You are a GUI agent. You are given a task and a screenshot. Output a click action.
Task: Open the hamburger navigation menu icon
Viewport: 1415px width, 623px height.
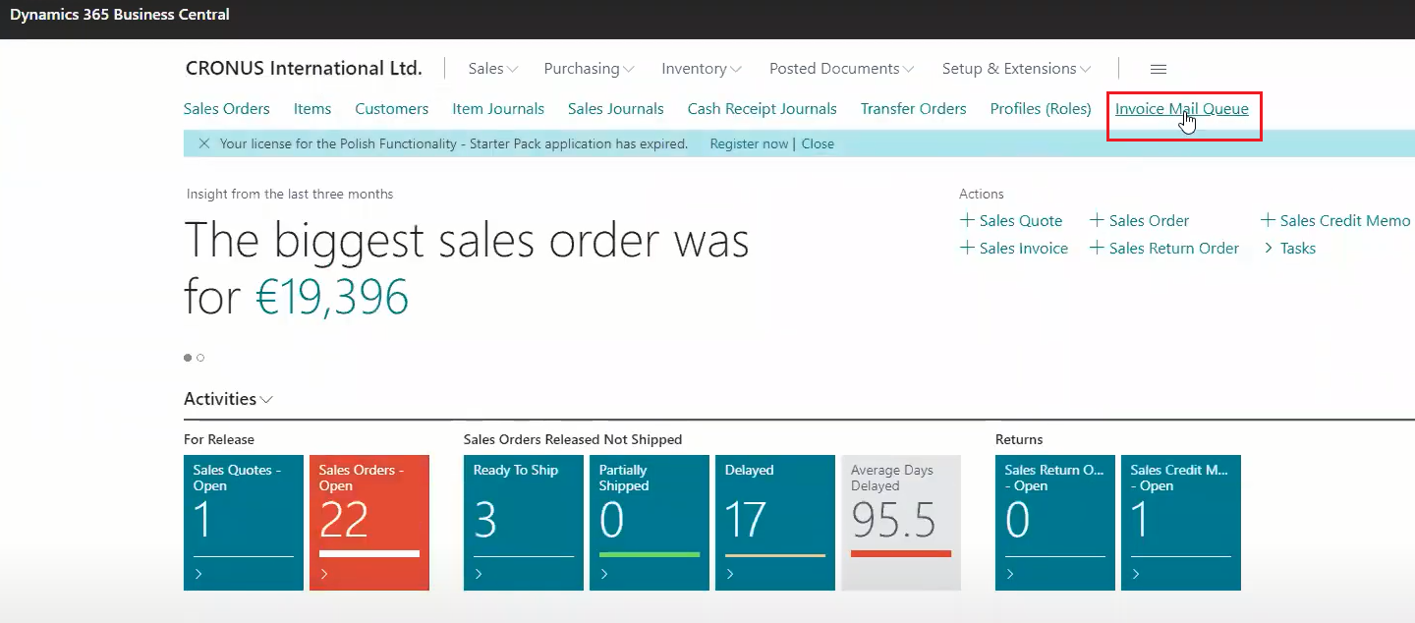1159,69
